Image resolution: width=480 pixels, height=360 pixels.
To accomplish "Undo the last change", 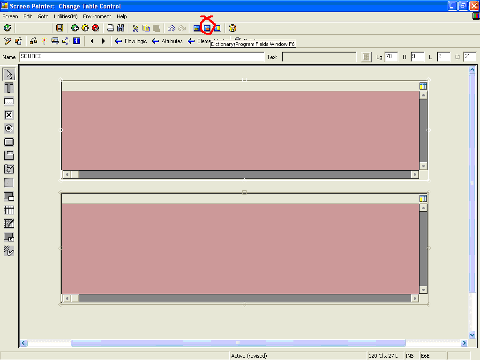I will click(x=171, y=28).
